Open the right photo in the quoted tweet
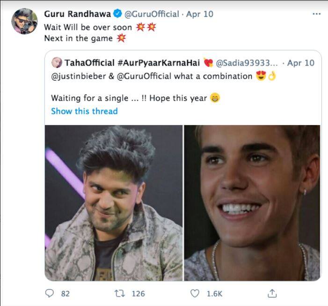This screenshot has width=328, height=306. click(x=252, y=202)
